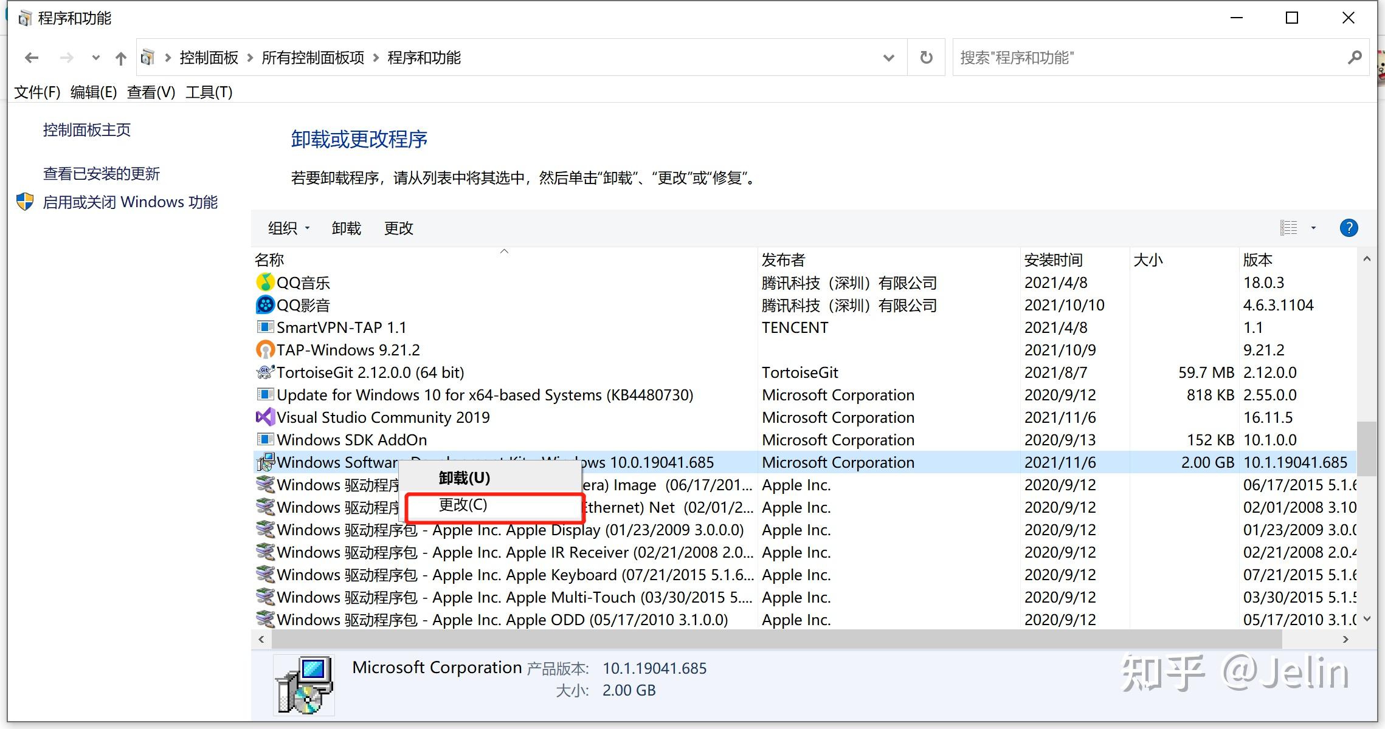
Task: Click the 卸载 toolbar button
Action: tap(347, 228)
